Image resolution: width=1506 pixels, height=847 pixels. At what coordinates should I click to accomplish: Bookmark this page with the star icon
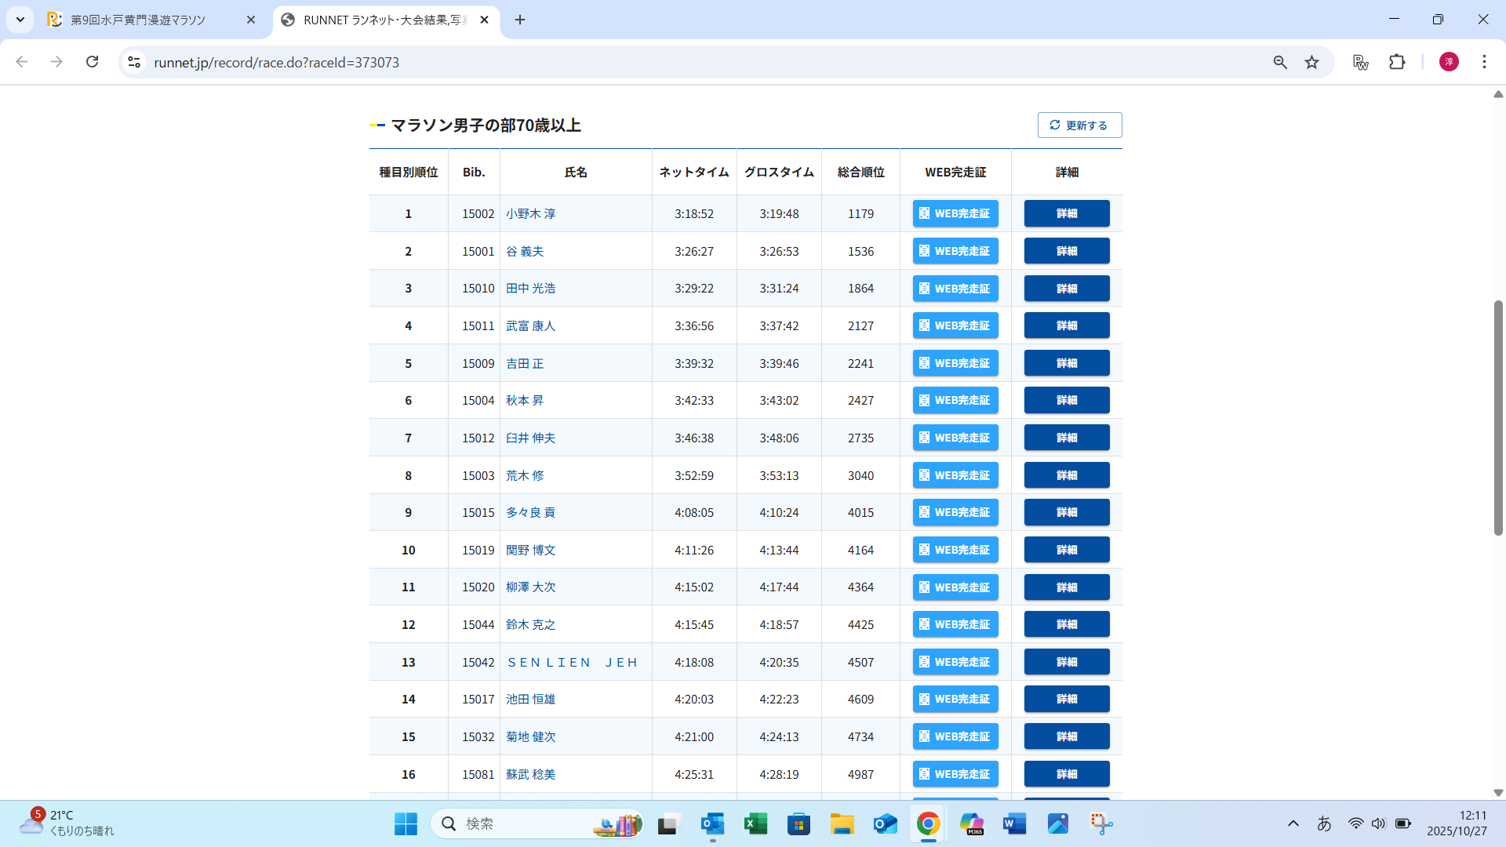[1311, 62]
